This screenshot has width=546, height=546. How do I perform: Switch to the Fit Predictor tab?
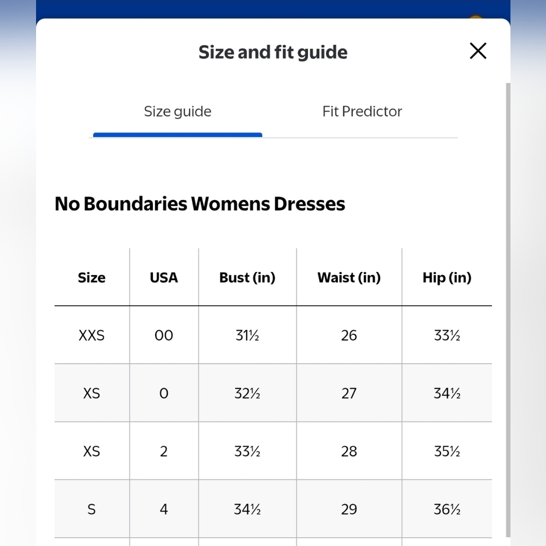point(362,111)
